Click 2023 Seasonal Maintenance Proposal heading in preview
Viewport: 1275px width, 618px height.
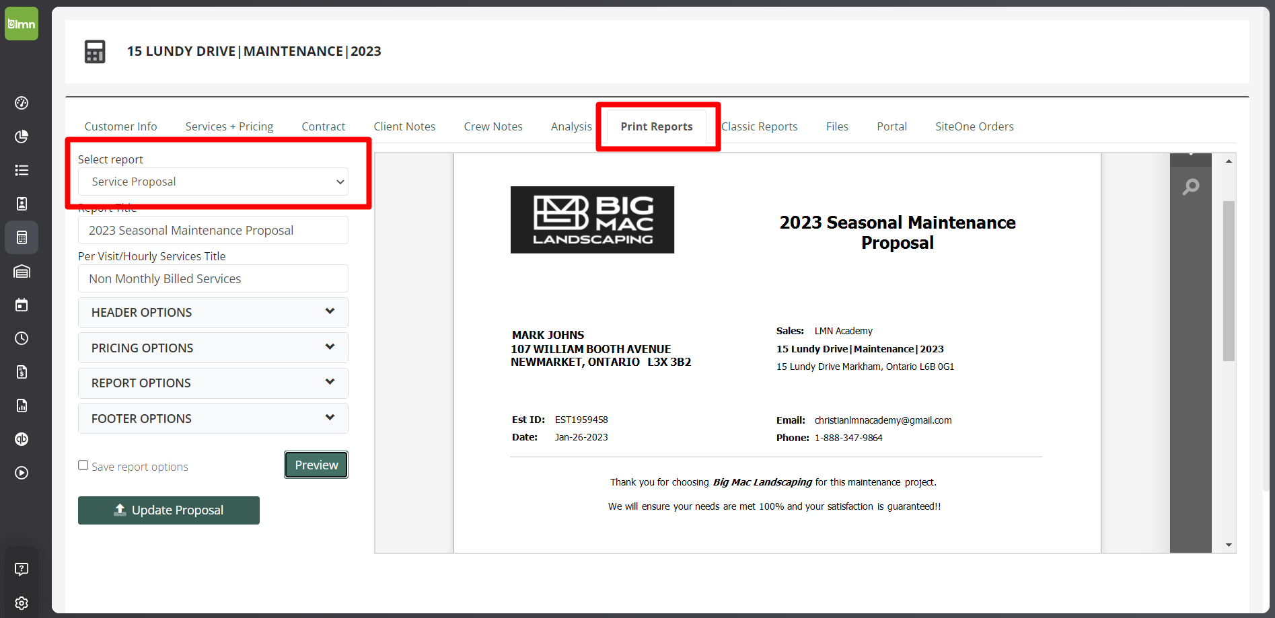(x=898, y=233)
